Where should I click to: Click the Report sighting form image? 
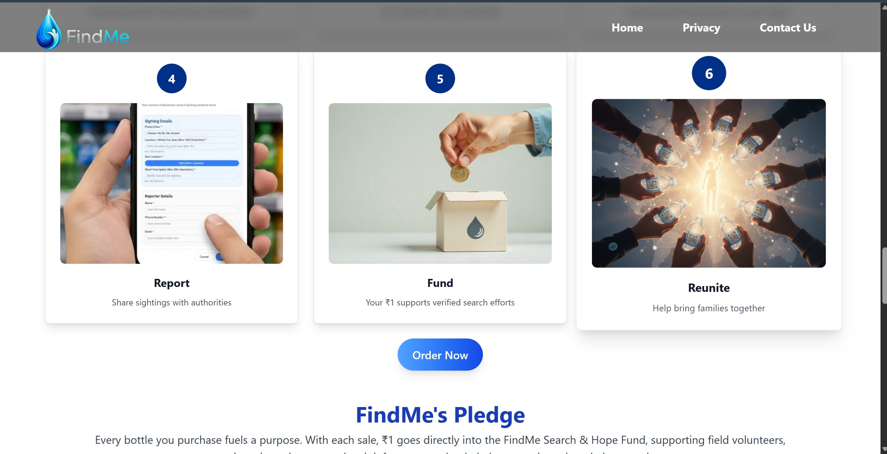pyautogui.click(x=171, y=183)
